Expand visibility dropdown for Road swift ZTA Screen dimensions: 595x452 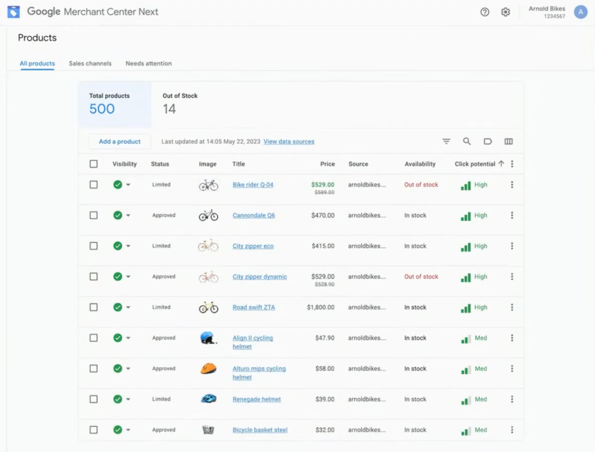(x=128, y=308)
